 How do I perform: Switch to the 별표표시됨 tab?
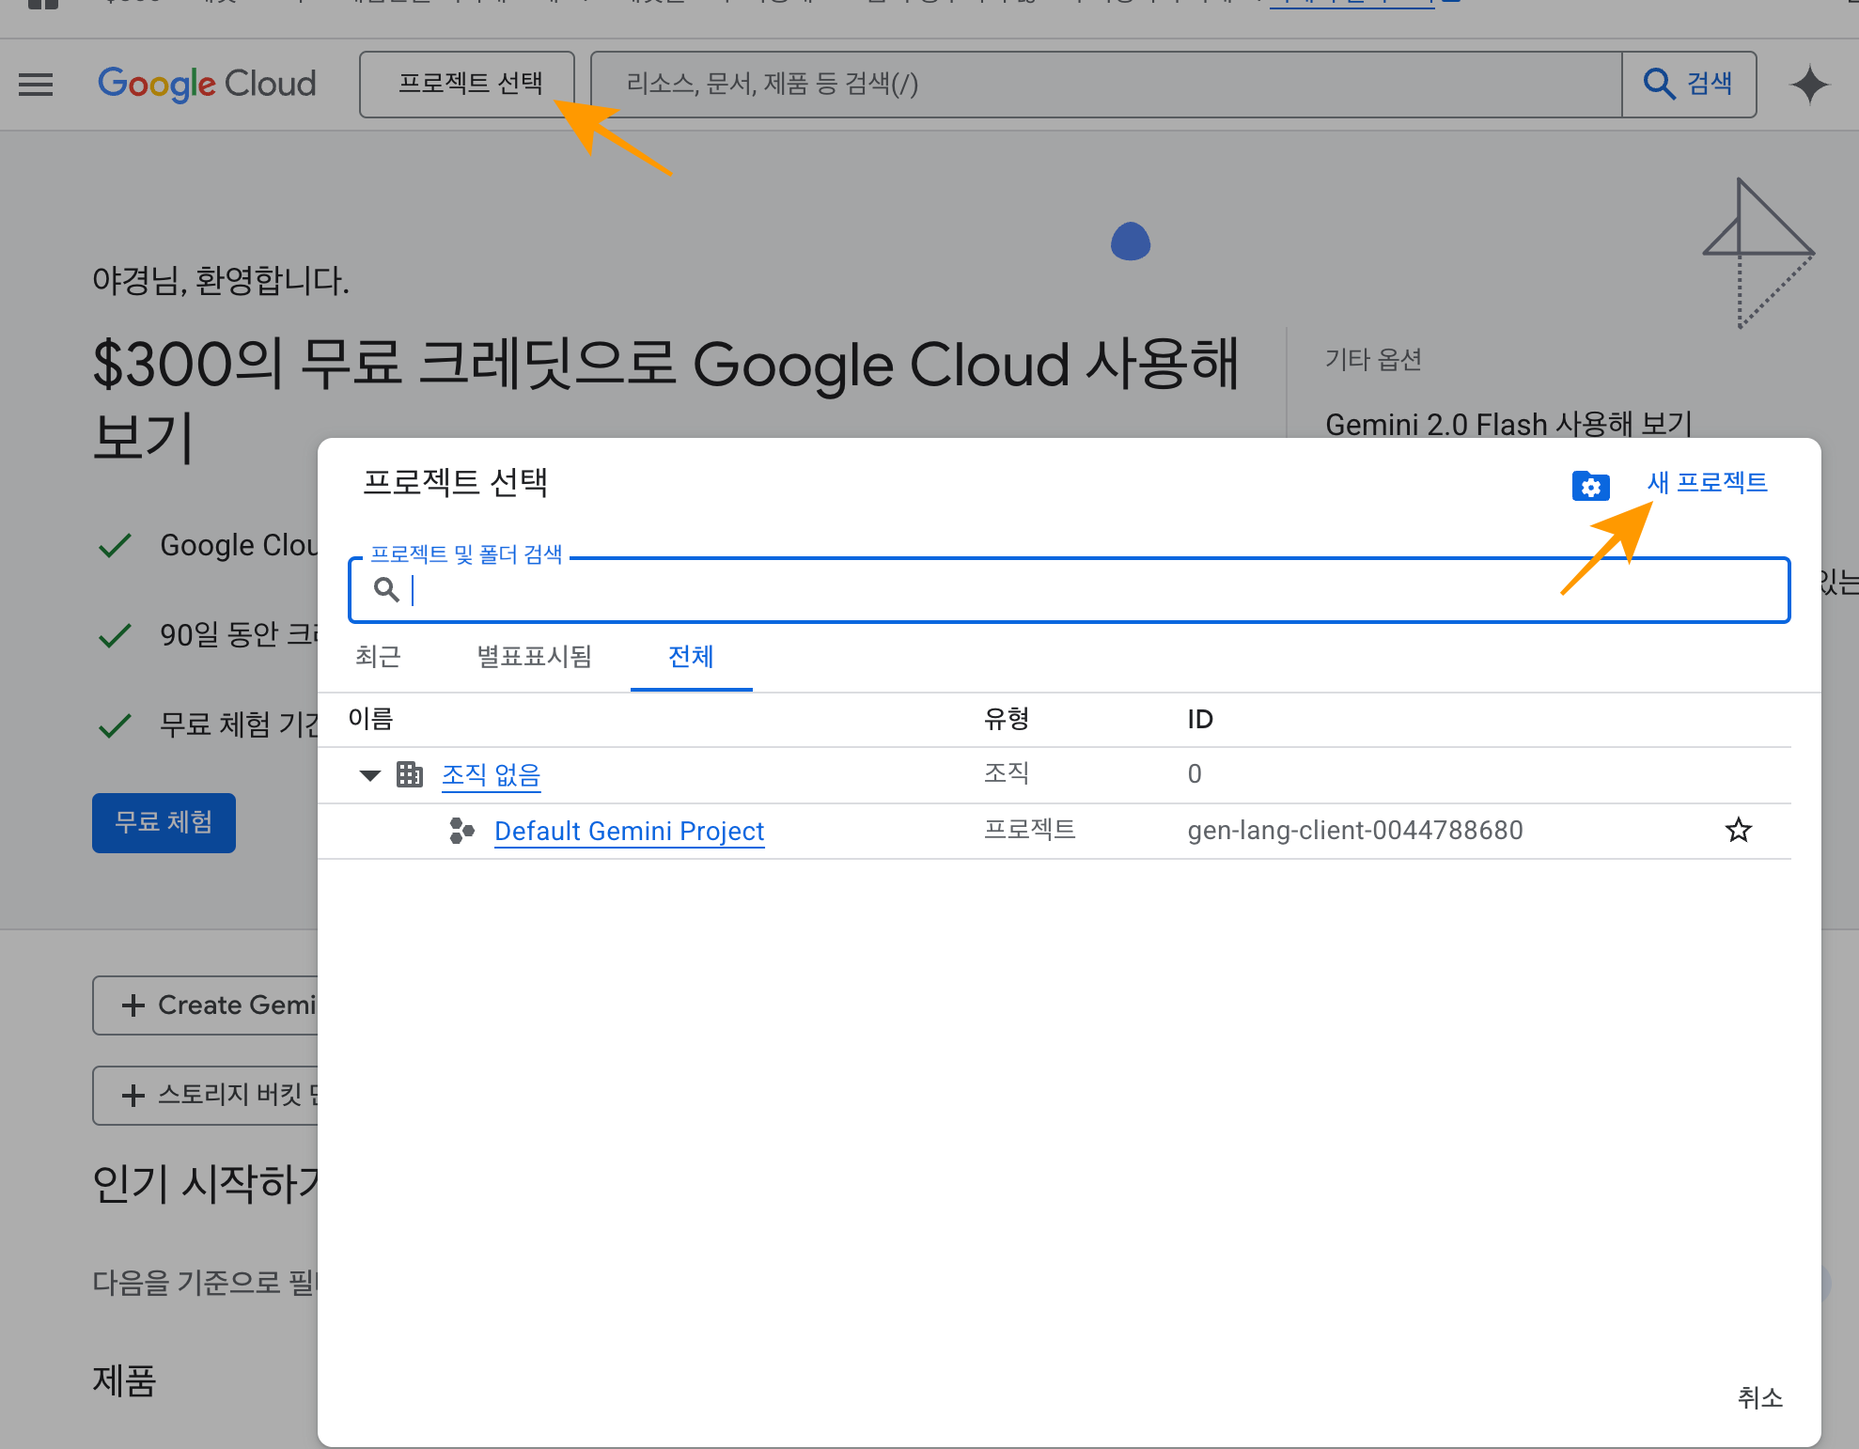coord(534,656)
